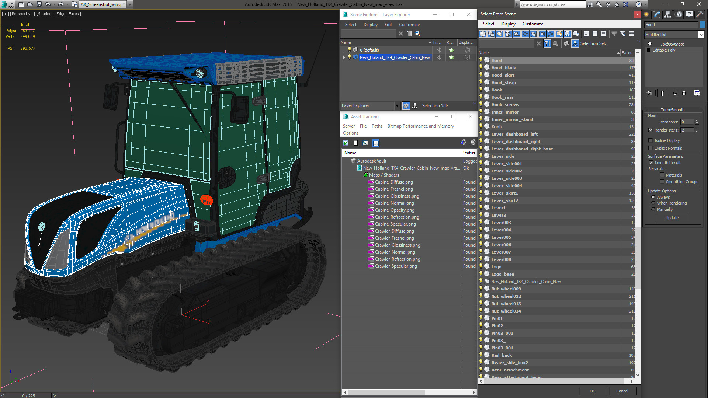Enable Separate by Materials checkbox
The image size is (708, 398).
tap(662, 175)
